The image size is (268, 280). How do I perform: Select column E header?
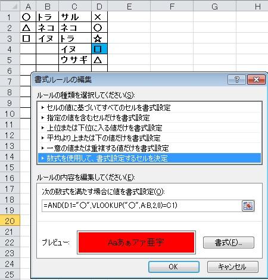tap(129, 7)
